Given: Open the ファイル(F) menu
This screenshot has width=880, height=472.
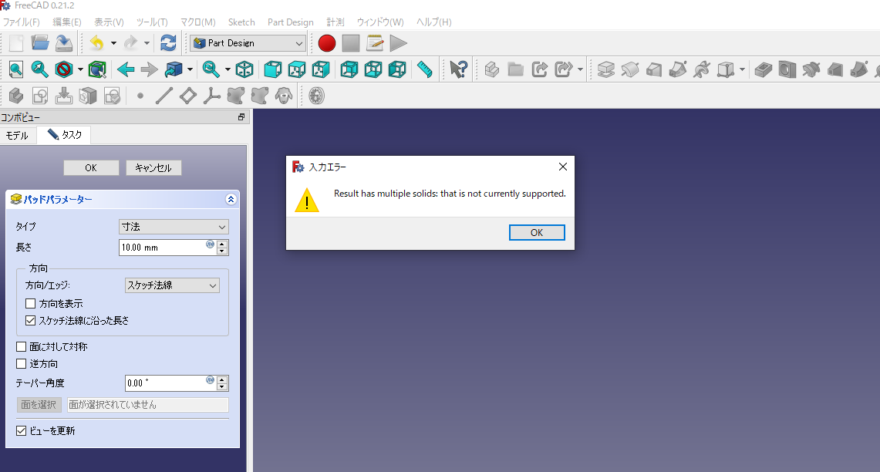Looking at the screenshot, I should click(22, 22).
